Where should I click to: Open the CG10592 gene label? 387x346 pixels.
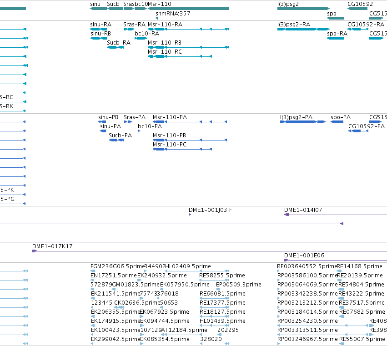pyautogui.click(x=360, y=4)
